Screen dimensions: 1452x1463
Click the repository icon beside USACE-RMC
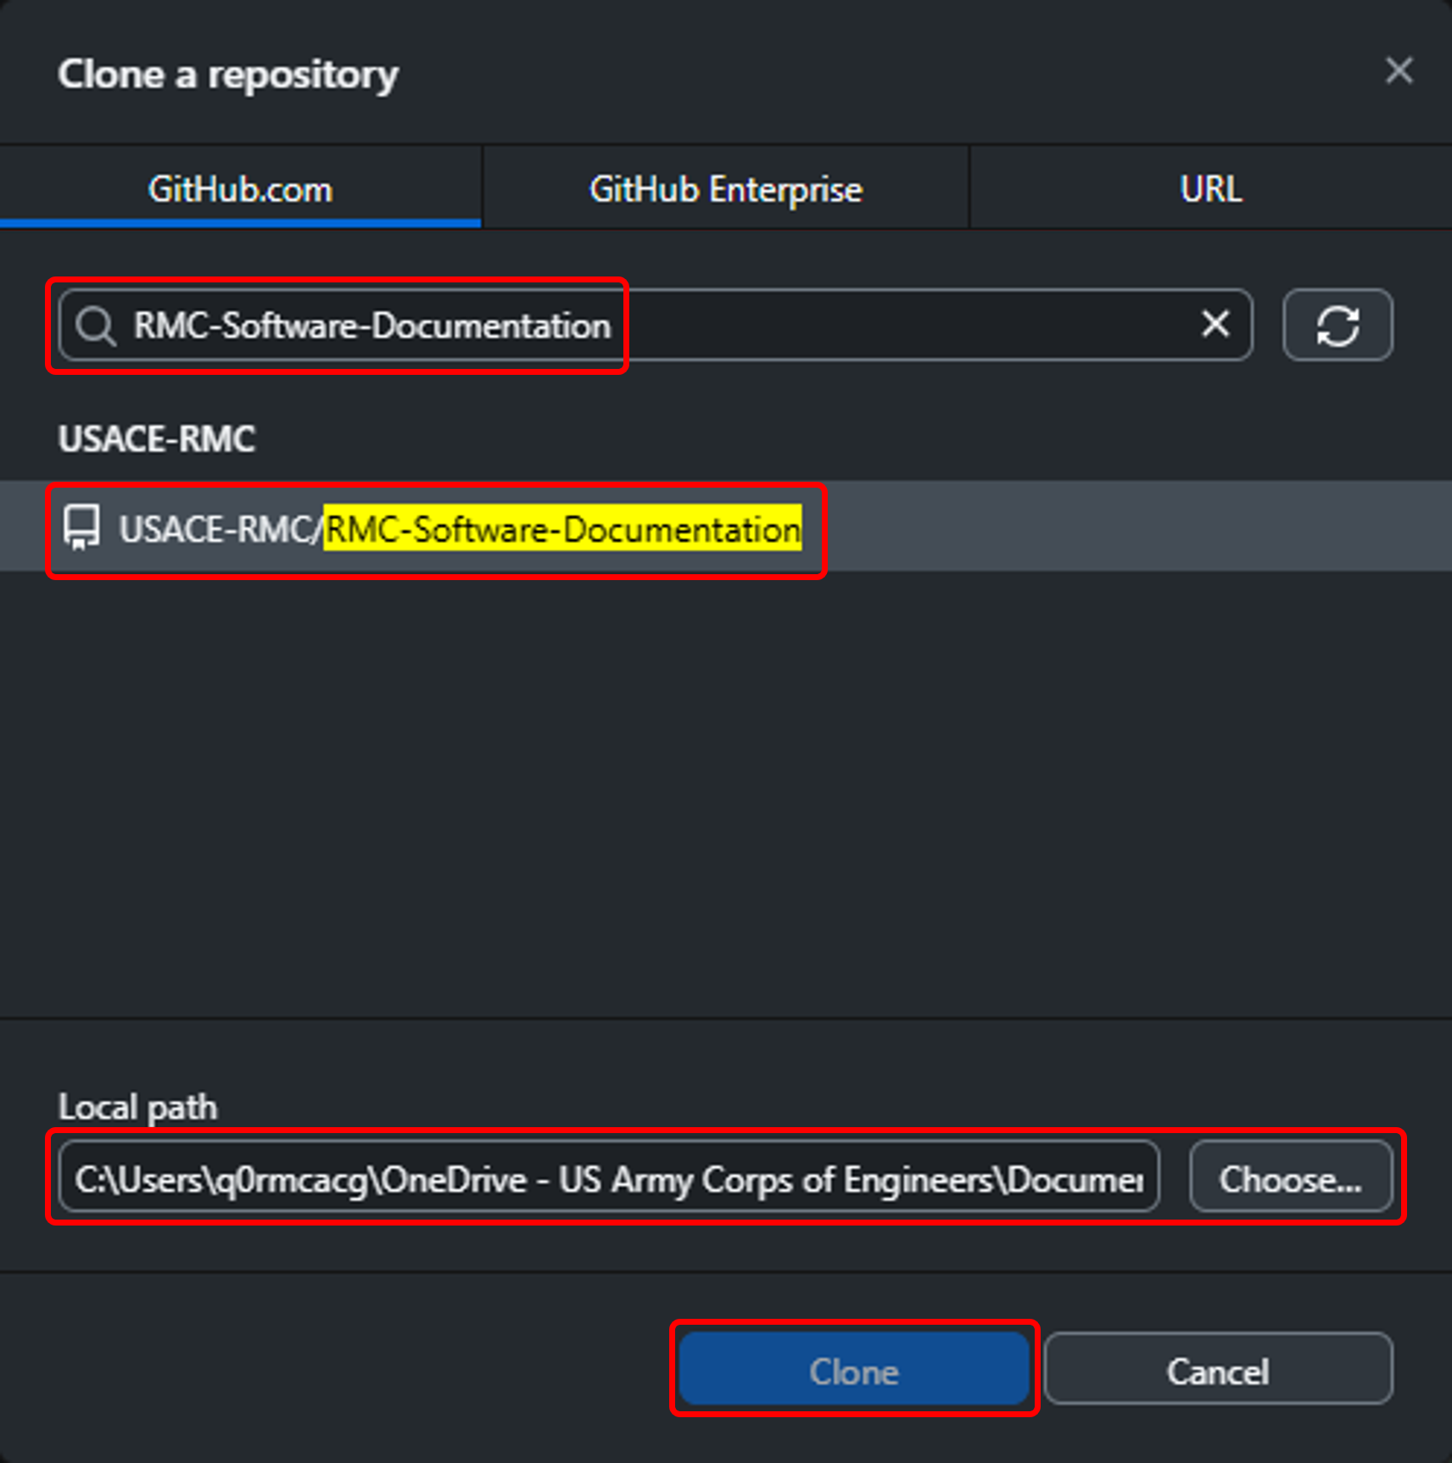click(x=81, y=528)
